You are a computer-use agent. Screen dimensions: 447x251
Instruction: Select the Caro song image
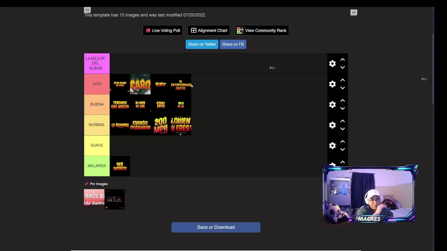(140, 84)
